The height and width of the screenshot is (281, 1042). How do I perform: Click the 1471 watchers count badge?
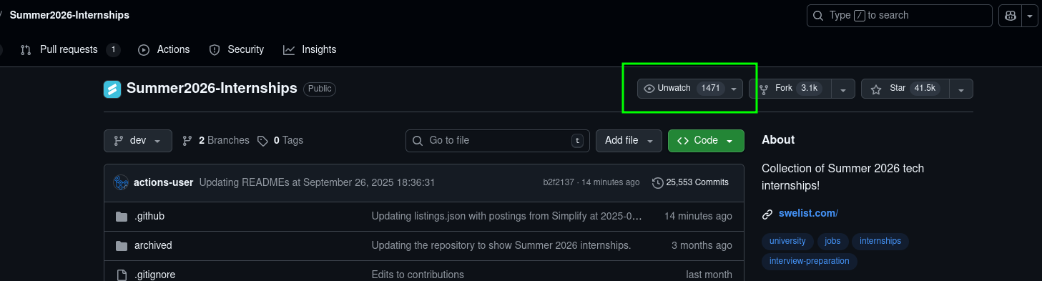(710, 89)
